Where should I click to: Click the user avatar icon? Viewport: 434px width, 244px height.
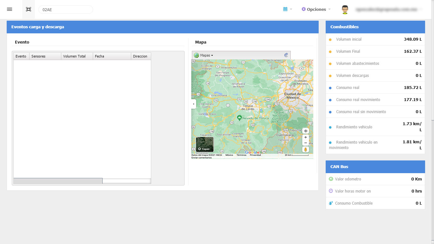pyautogui.click(x=345, y=10)
